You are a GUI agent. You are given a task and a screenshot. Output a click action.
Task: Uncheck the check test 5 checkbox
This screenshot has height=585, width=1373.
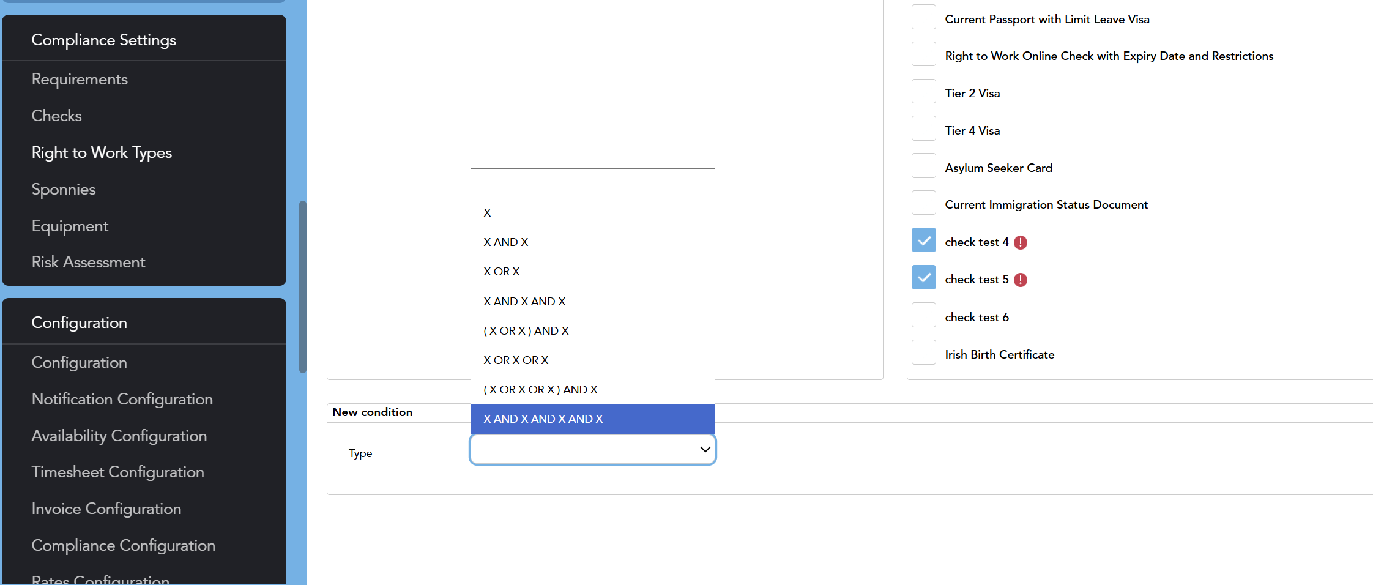923,278
